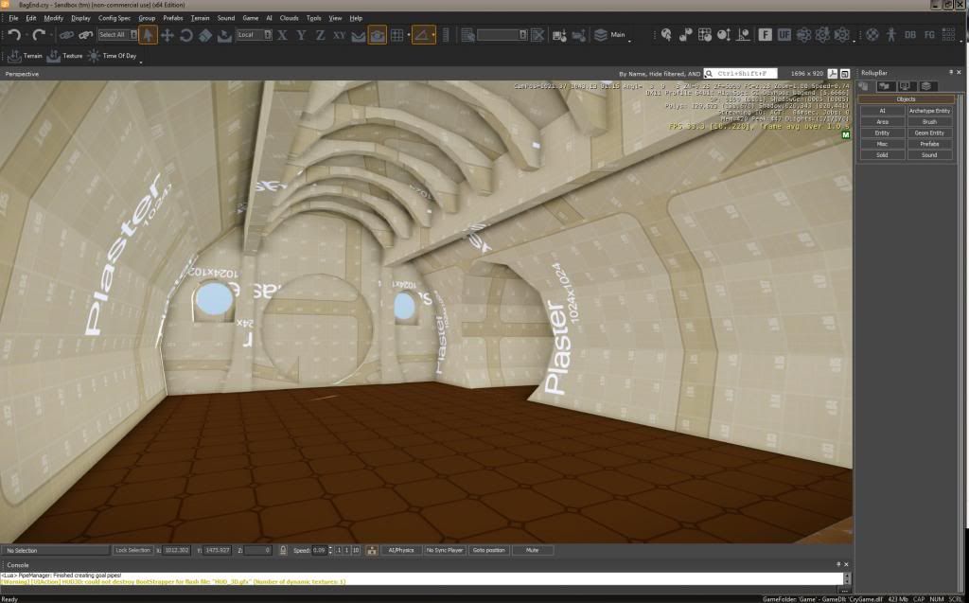Screen dimensions: 969x603
Task: Click the Select Object arrow tool
Action: pyautogui.click(x=148, y=35)
